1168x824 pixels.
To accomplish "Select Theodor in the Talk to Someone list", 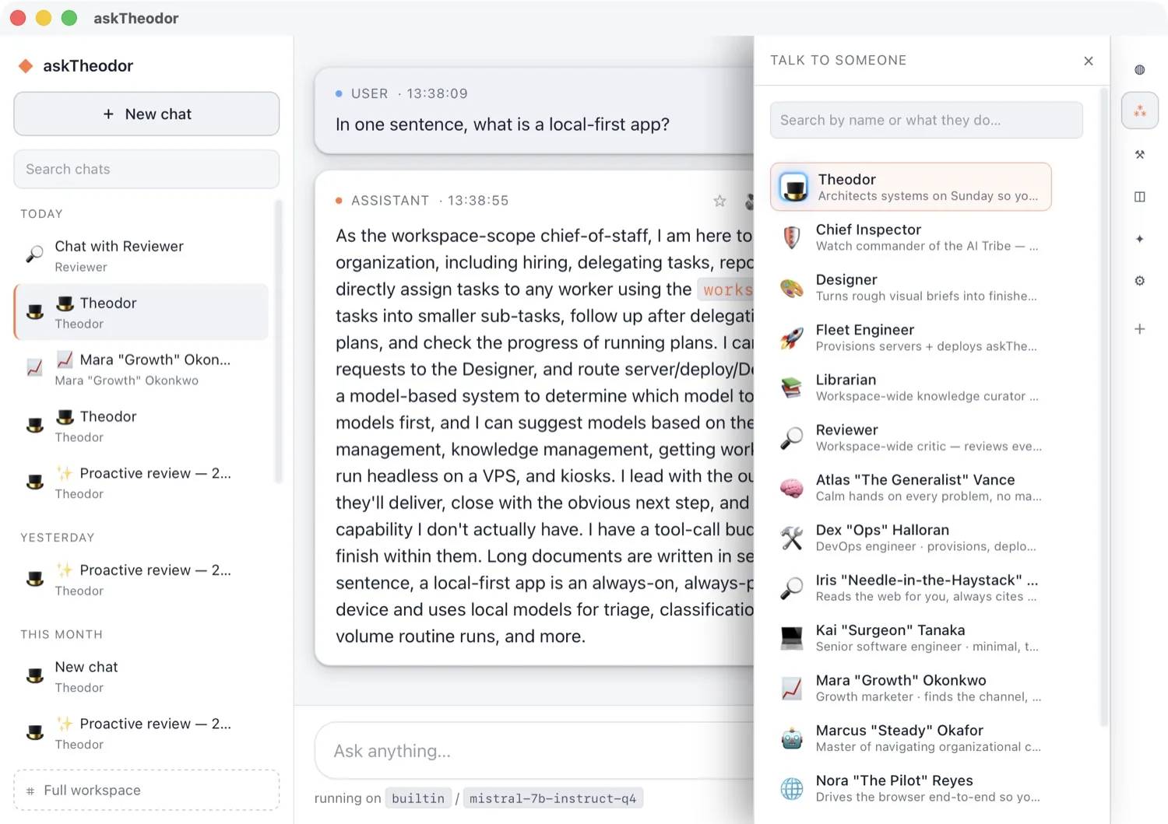I will (x=910, y=187).
